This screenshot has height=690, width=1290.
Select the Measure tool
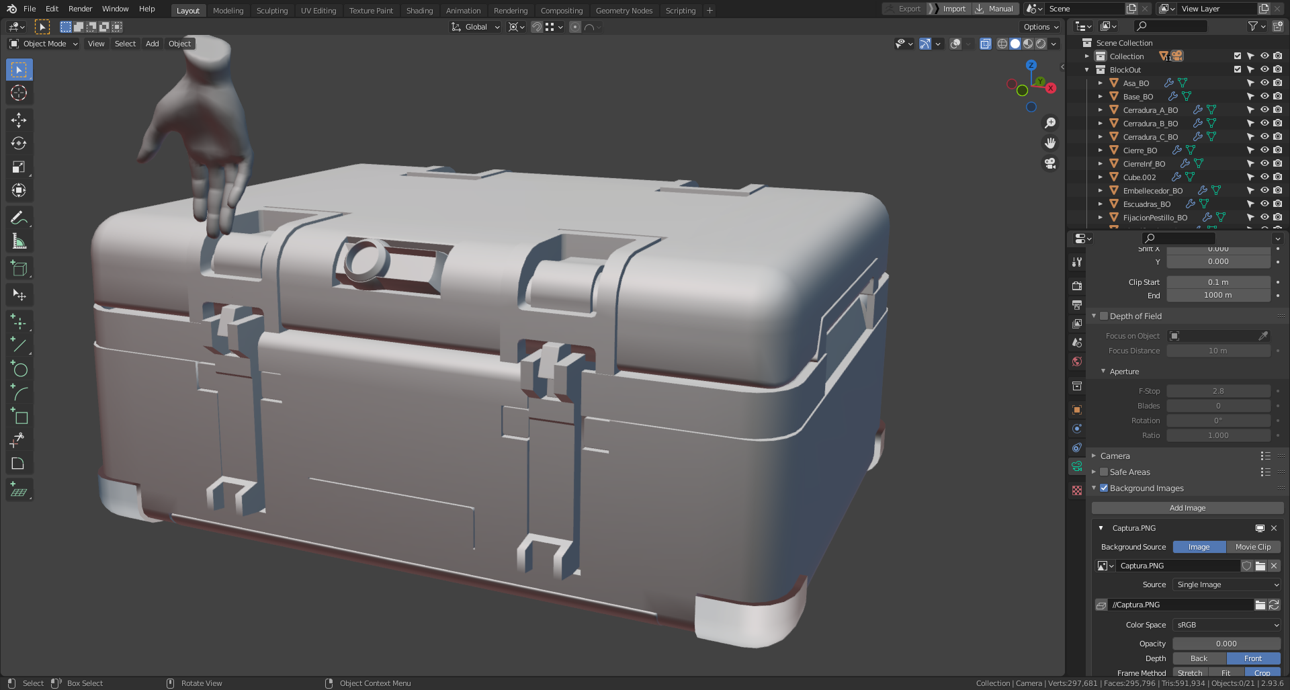pos(19,241)
